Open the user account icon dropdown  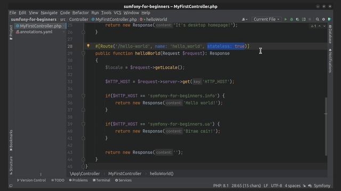tap(245, 19)
